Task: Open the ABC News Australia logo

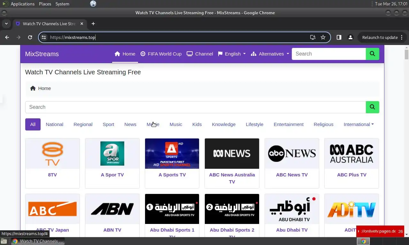Action: [232, 154]
